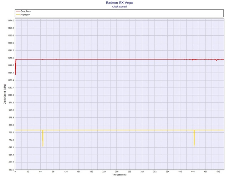239x179 pixels.
Task: Click the 1062.7 y-axis value
Action: tap(11, 88)
